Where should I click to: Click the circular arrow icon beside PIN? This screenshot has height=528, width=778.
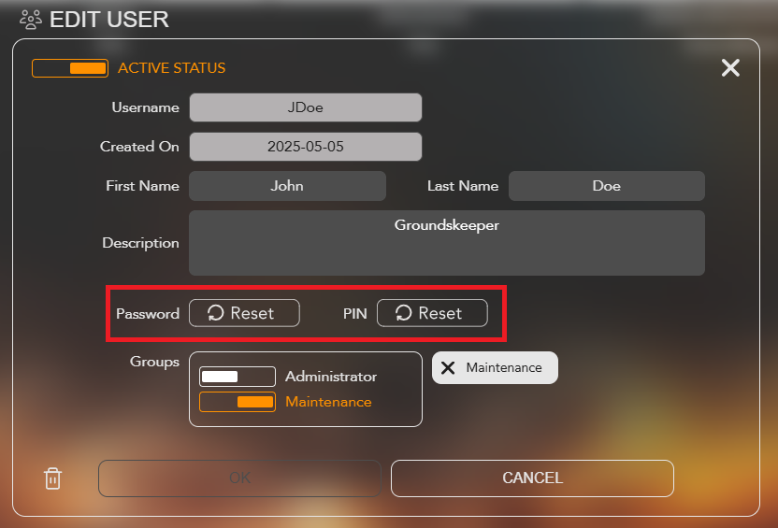point(403,313)
